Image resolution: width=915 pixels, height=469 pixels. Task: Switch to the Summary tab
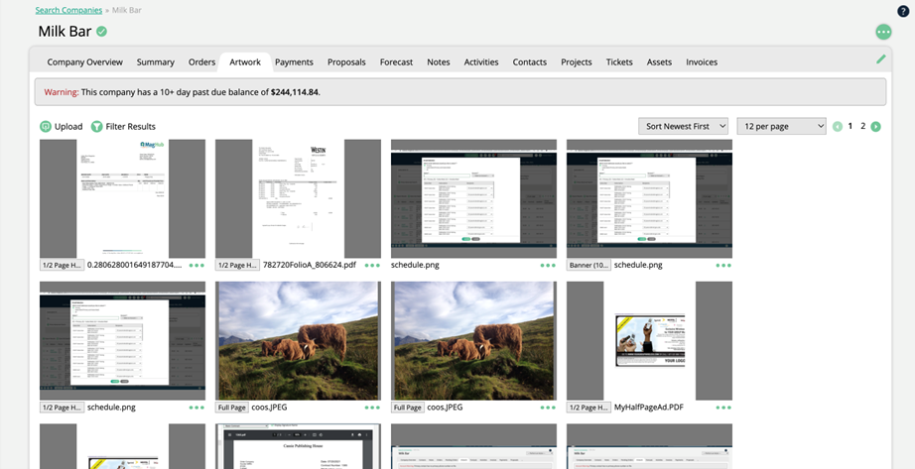(x=155, y=61)
